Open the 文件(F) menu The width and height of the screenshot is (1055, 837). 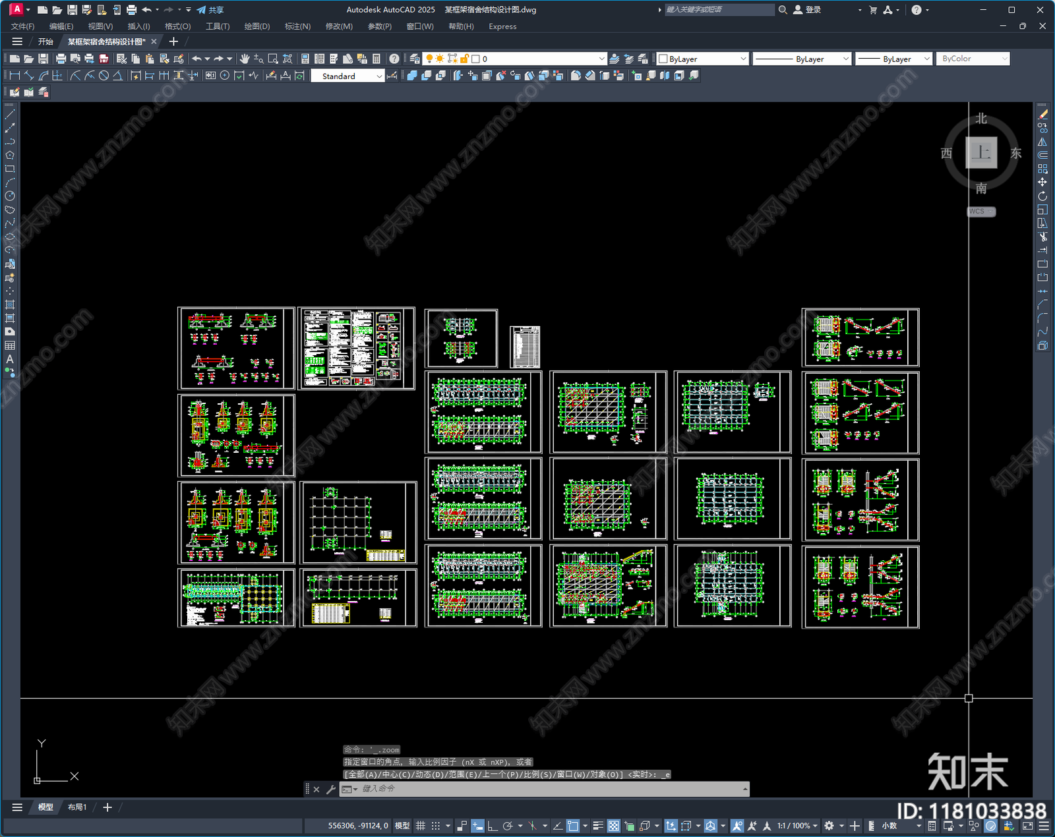pos(22,26)
